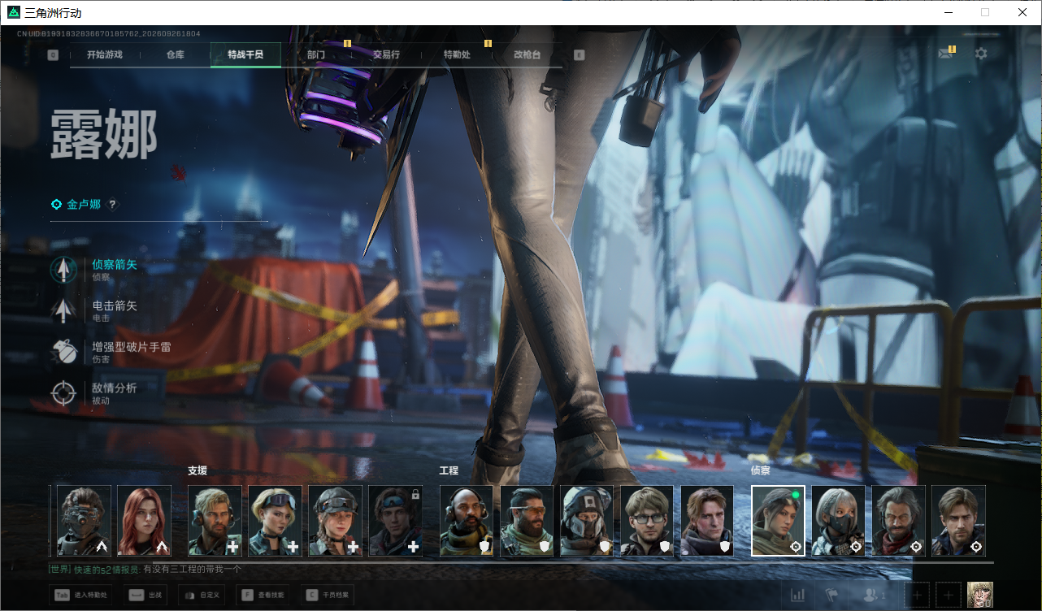1042x611 pixels.
Task: Click the 三角洲行动 app logo in title bar
Action: (x=14, y=12)
